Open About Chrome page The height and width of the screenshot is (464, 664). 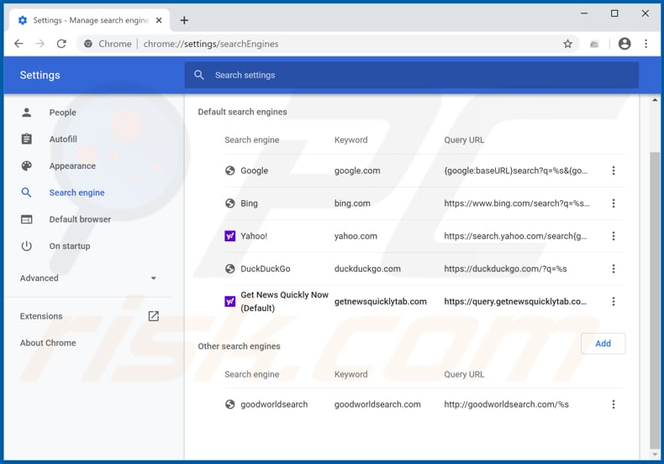48,343
